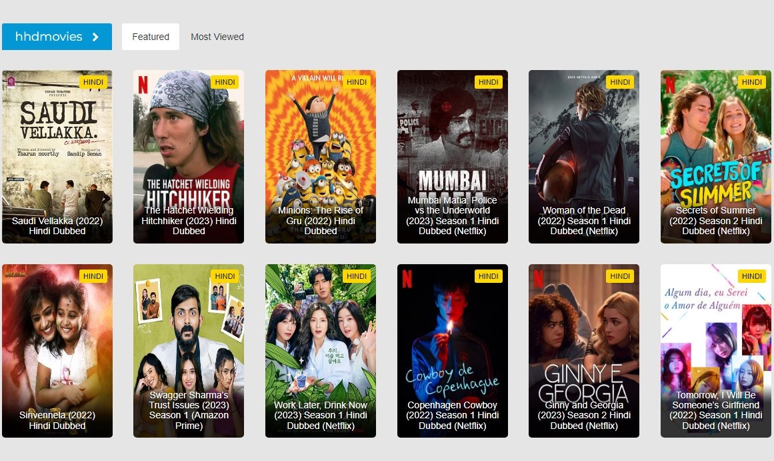Click HINDI badge on Work Later, Drink Now
The height and width of the screenshot is (461, 774).
pyautogui.click(x=357, y=276)
